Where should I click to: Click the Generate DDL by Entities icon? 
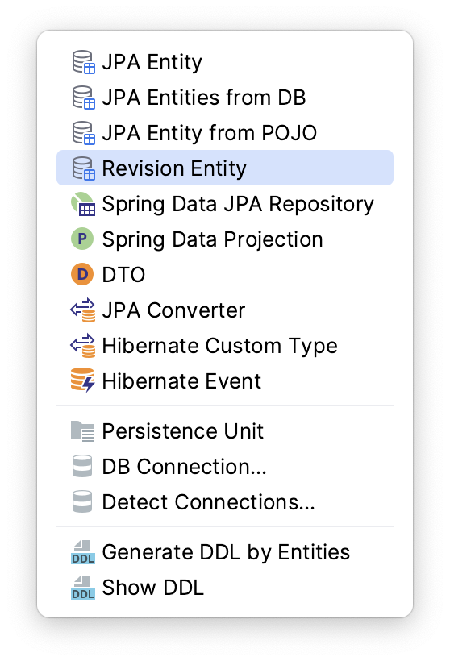pos(83,552)
